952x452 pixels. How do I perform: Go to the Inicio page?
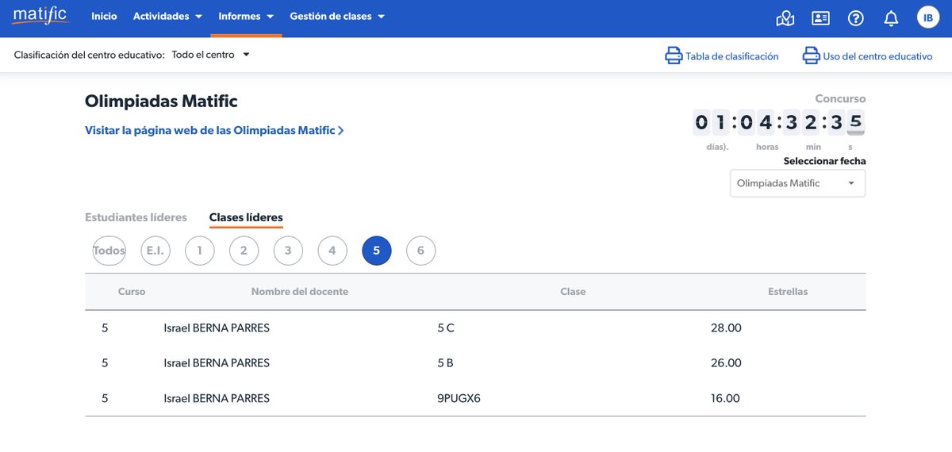click(x=104, y=16)
